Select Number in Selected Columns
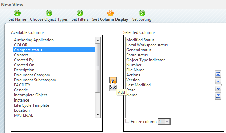Image resolution: width=226 pixels, height=133 pixels. pos(169,65)
